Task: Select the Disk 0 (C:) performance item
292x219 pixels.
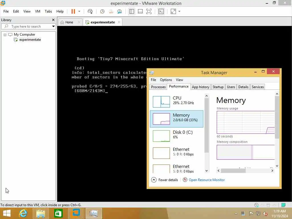Action: [x=177, y=136]
